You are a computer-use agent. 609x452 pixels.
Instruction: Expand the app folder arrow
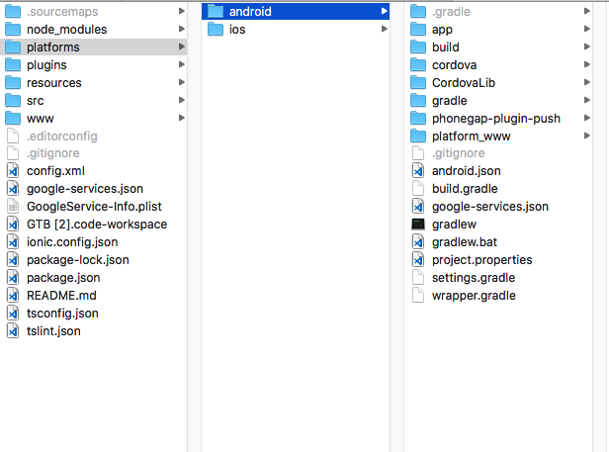[x=587, y=29]
